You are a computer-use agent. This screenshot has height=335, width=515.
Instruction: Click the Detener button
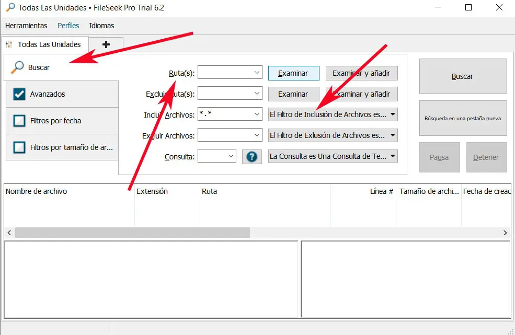pyautogui.click(x=486, y=157)
